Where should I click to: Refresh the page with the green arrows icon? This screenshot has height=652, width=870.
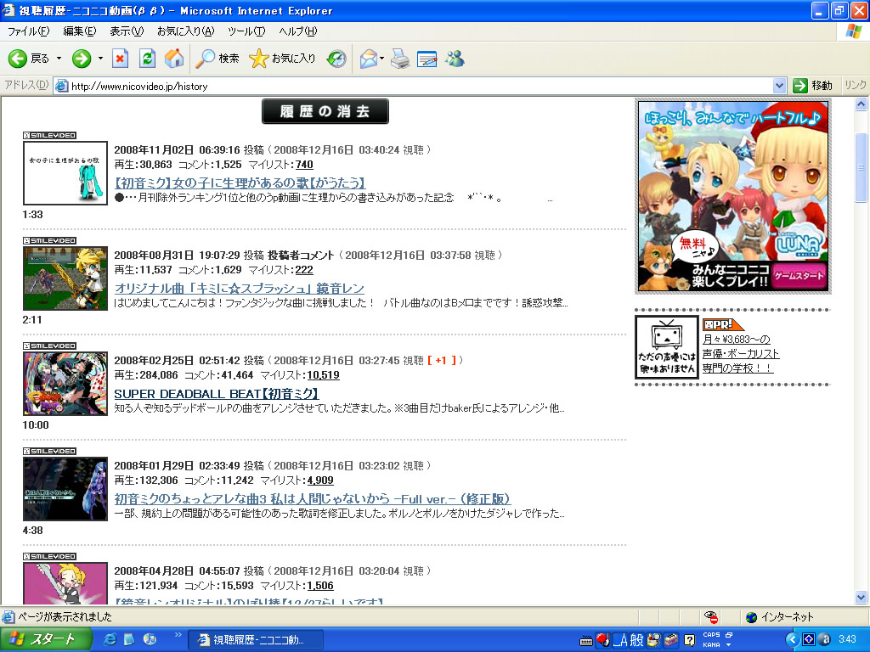pyautogui.click(x=147, y=59)
